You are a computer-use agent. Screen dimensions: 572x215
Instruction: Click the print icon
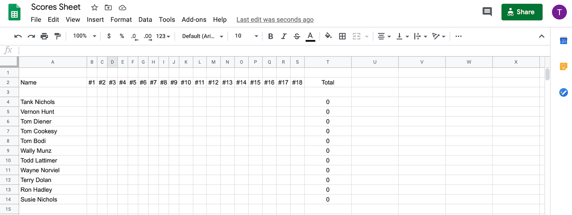click(44, 36)
